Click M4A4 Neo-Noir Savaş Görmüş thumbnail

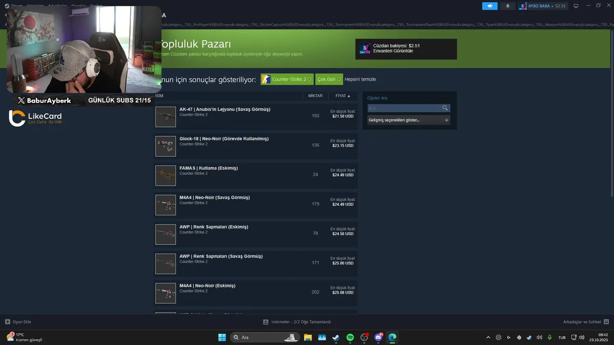coord(165,205)
